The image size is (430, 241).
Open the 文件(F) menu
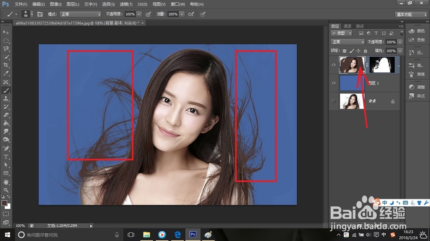(21, 4)
